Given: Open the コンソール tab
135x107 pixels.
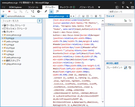Looking at the screenshot, I should point(33,7).
